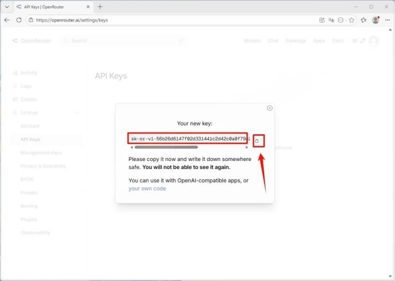This screenshot has height=281, width=395.
Task: Open the address bar more-options circle icon
Action: [341, 20]
